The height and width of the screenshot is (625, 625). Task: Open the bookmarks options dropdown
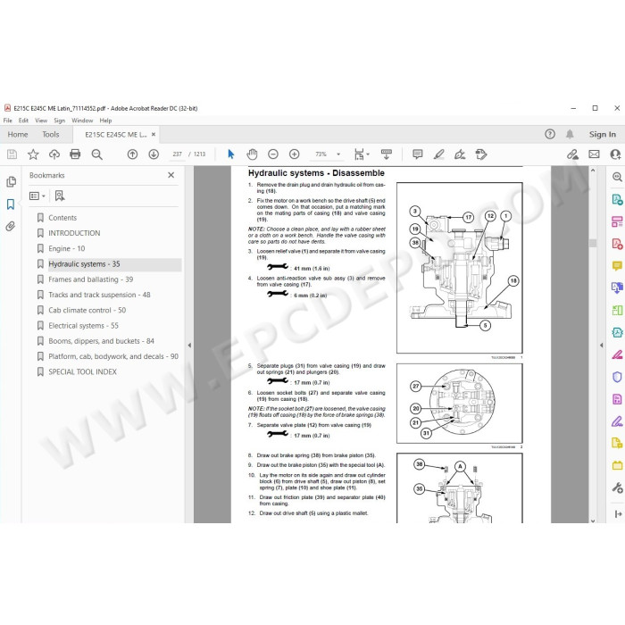[37, 196]
